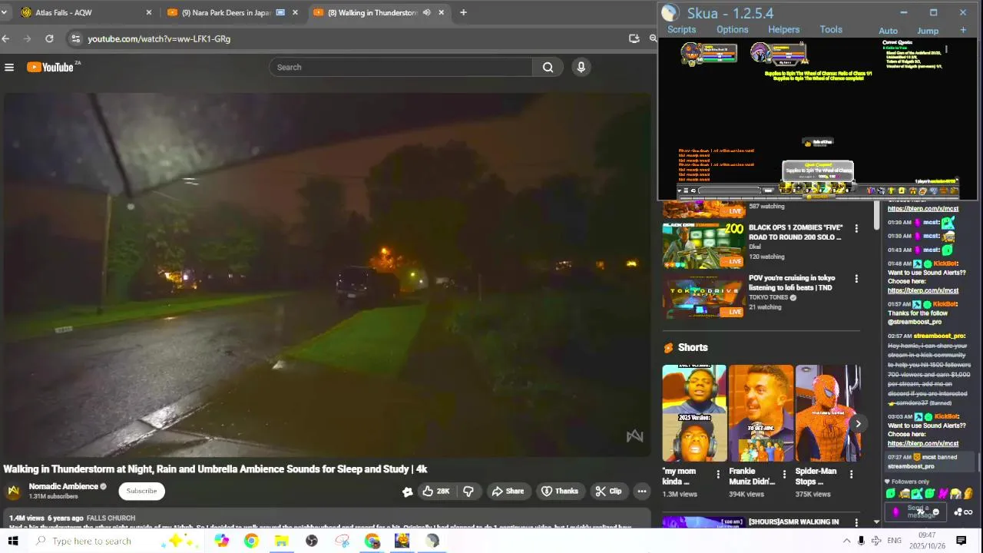Create a Clip of the video
Screen dimensions: 983x553
click(609, 492)
